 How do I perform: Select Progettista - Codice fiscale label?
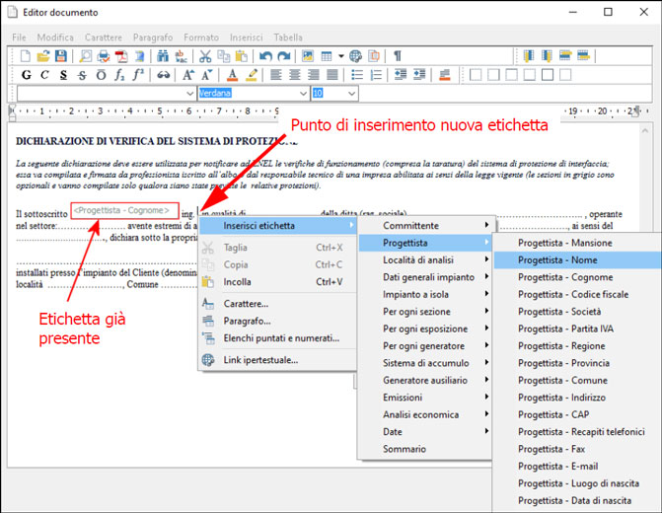click(577, 294)
